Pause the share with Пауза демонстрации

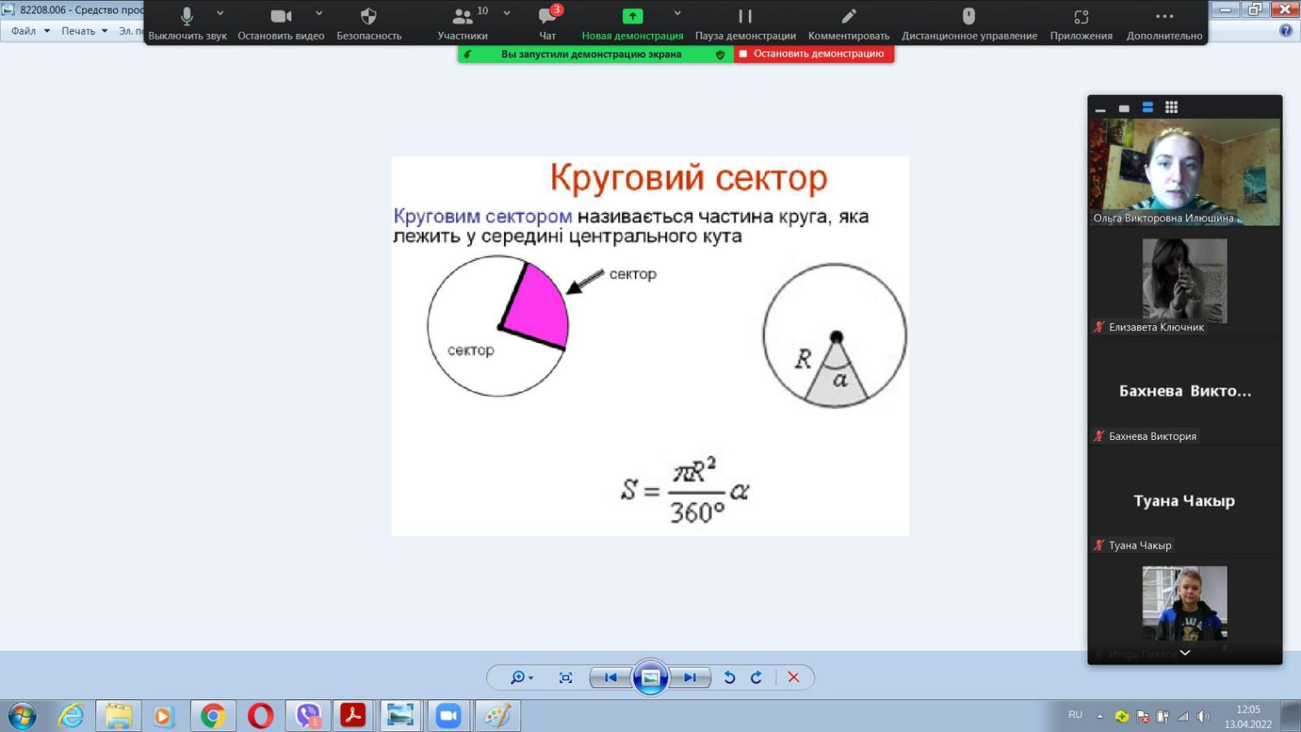[x=745, y=23]
